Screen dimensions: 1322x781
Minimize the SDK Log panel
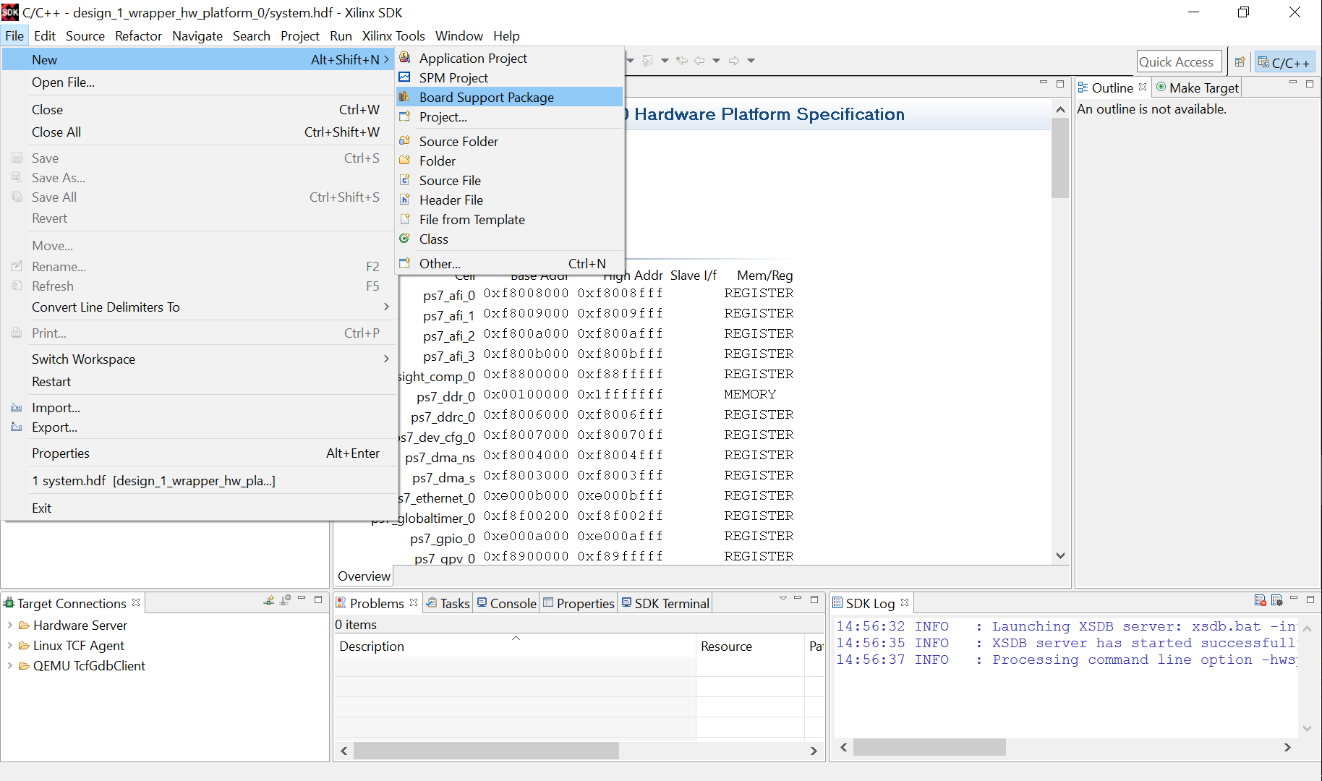[1295, 600]
